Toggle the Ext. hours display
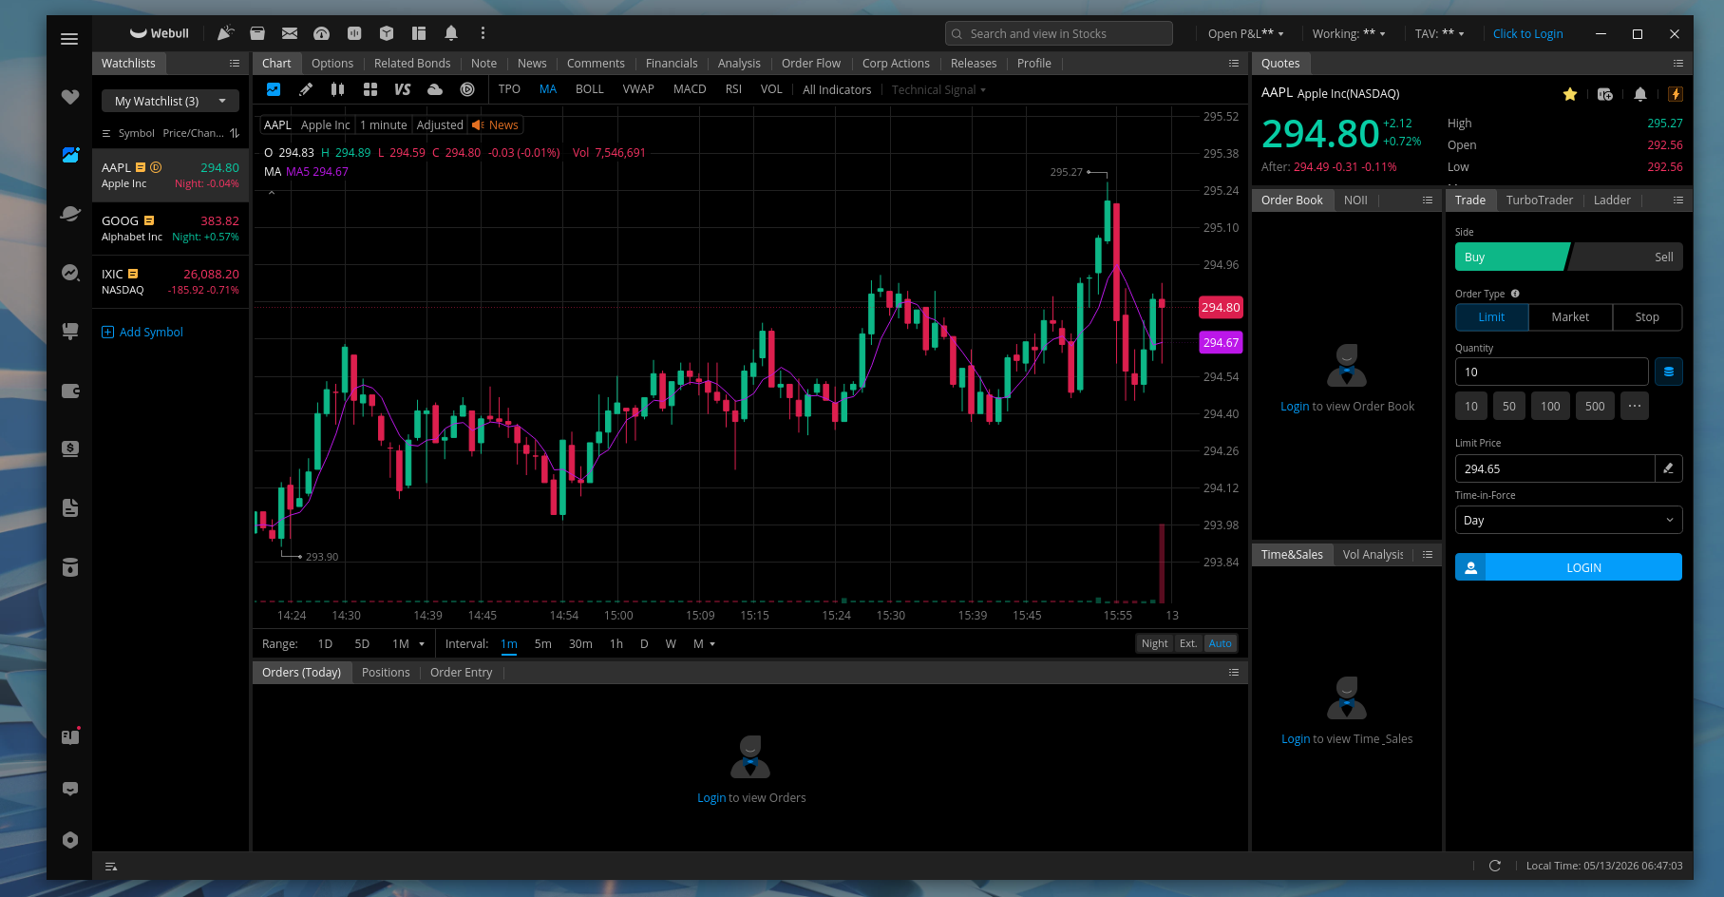 pyautogui.click(x=1188, y=643)
